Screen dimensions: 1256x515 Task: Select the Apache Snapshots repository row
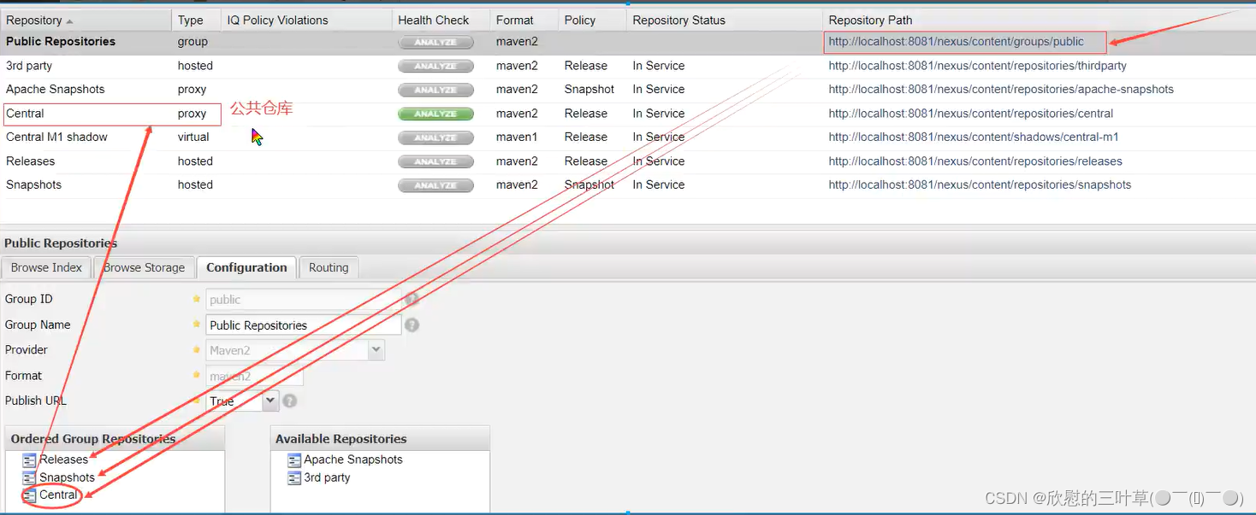tap(628, 90)
